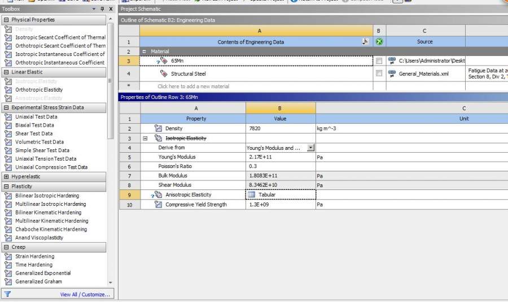Click Shear Test Data icon
508x302 pixels.
click(8, 134)
